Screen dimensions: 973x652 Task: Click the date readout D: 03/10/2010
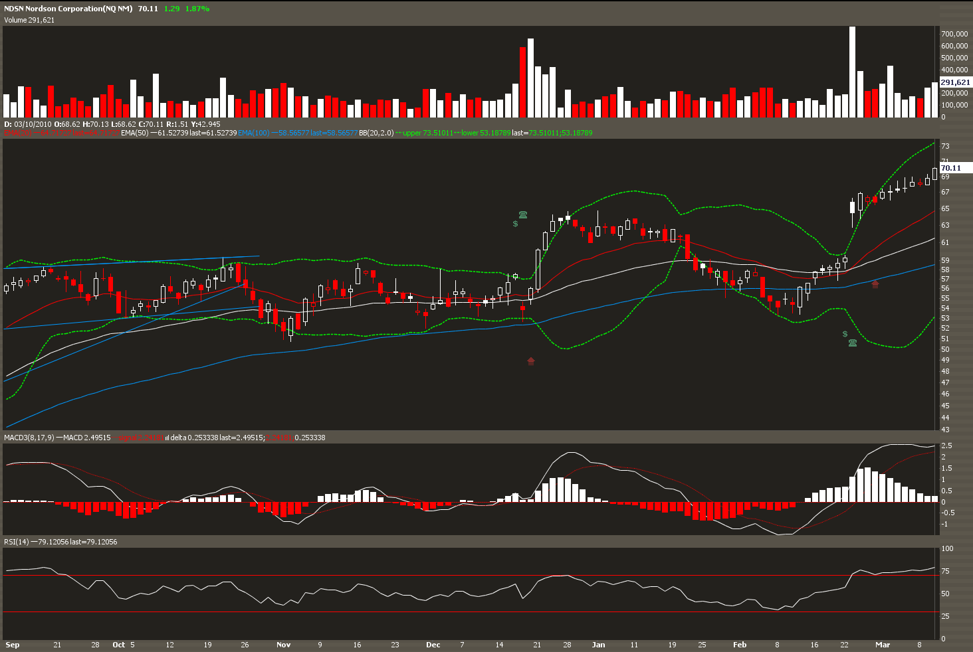pos(28,124)
